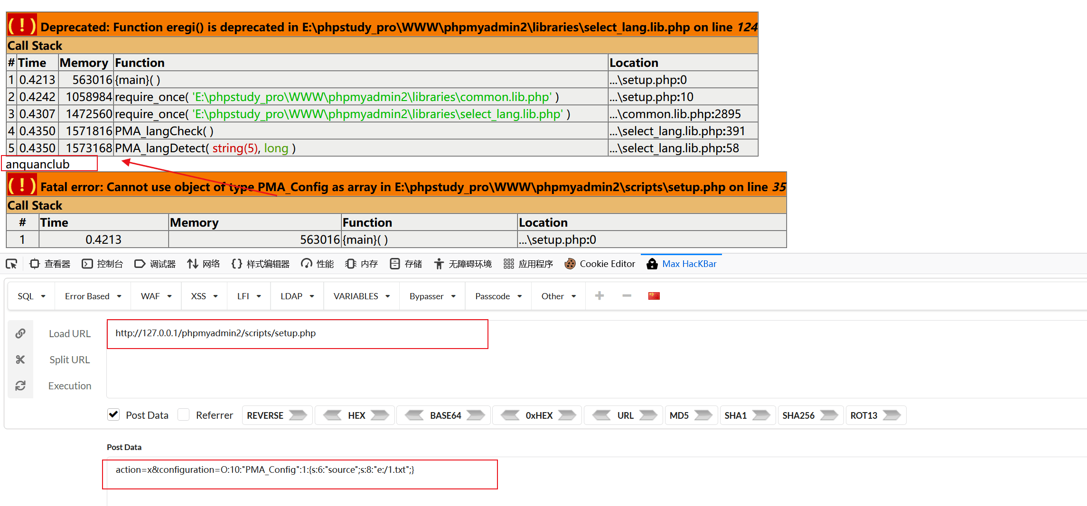Open Cookie Editor cookie icon
Image resolution: width=1087 pixels, height=506 pixels.
pyautogui.click(x=569, y=264)
